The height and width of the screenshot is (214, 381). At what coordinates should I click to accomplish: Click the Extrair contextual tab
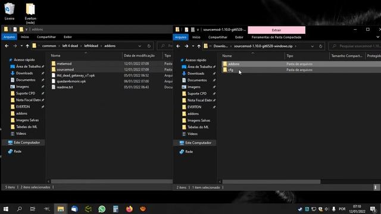coord(276,30)
